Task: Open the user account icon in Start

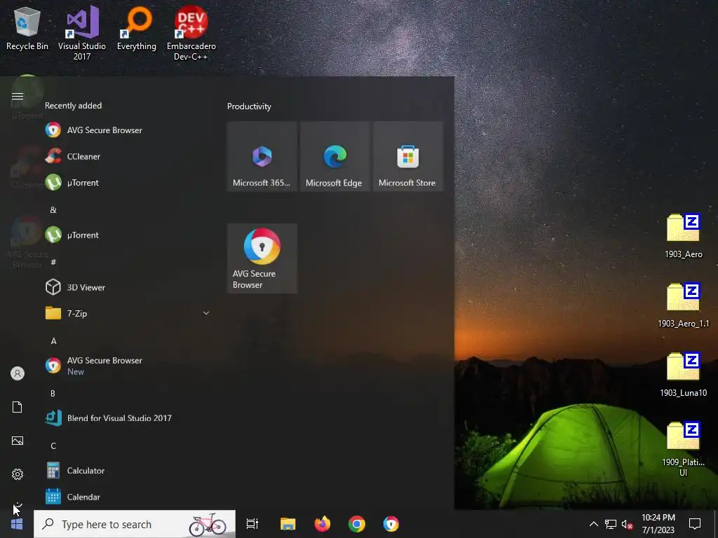Action: [18, 373]
